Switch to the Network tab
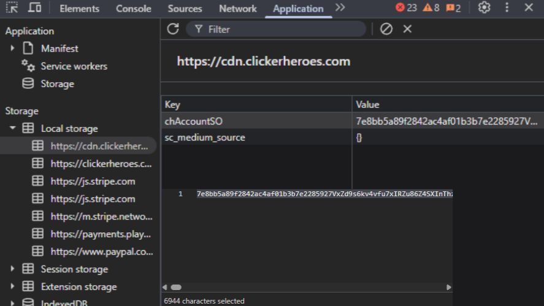The image size is (544, 306). [x=238, y=9]
